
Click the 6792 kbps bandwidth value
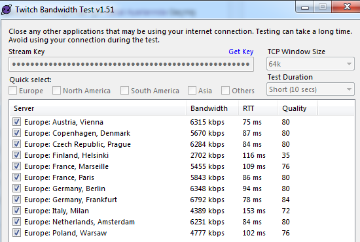(207, 200)
